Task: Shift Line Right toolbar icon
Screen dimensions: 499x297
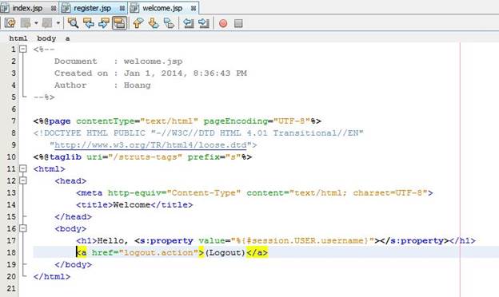Action: tap(204, 23)
